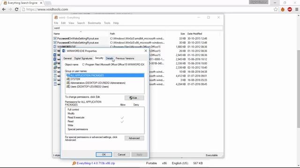
Task: Click the 4,412 KB size cell
Action: click(x=180, y=76)
